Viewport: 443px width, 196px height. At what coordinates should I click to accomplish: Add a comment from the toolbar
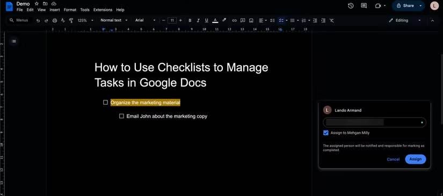[x=243, y=20]
